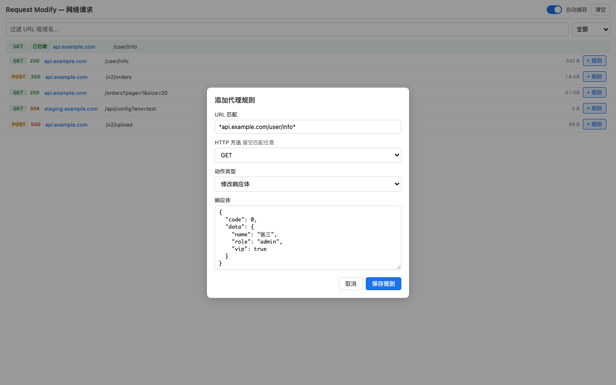Cancel the dialog with 取消
This screenshot has width=616, height=385.
(351, 284)
